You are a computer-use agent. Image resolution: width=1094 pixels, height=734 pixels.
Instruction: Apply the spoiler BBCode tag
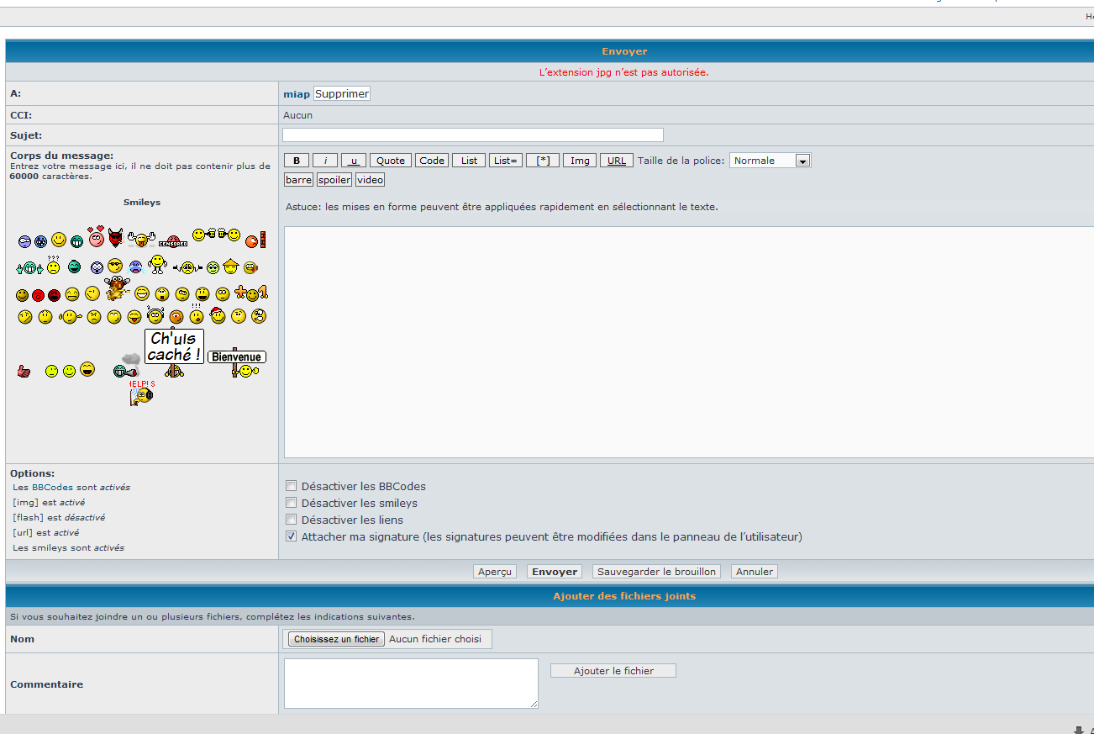point(334,180)
